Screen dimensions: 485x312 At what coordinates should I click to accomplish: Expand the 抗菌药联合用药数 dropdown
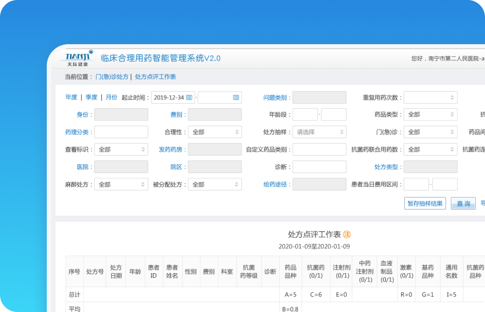(x=430, y=149)
